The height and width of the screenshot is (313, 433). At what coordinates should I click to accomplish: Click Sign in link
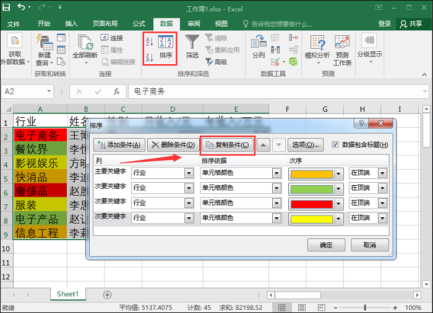click(385, 24)
